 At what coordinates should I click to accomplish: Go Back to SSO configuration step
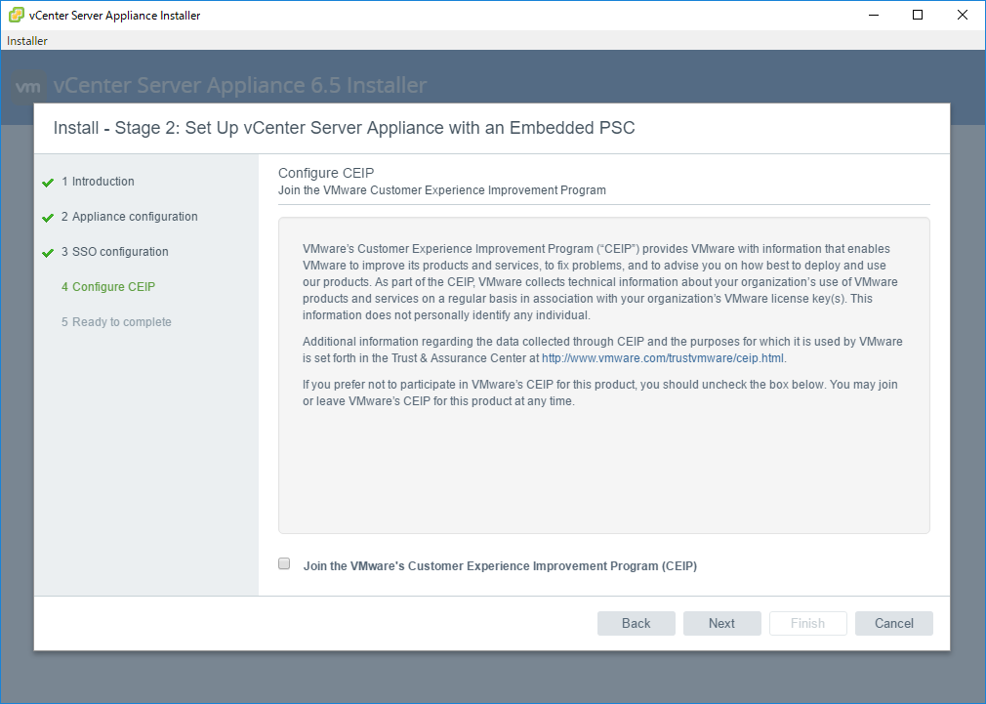click(636, 624)
